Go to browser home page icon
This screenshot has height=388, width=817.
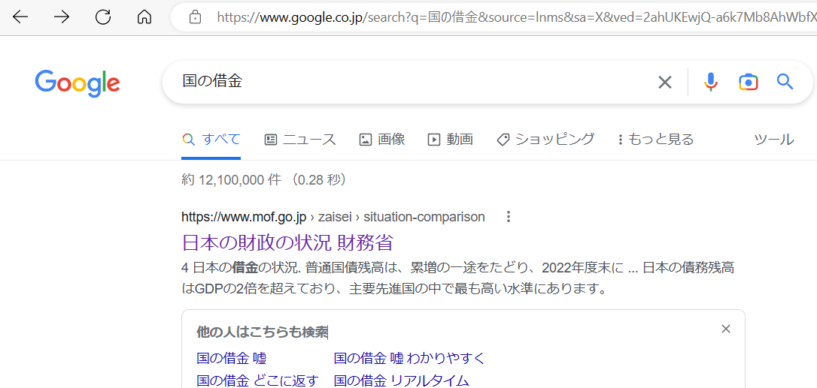(x=144, y=17)
